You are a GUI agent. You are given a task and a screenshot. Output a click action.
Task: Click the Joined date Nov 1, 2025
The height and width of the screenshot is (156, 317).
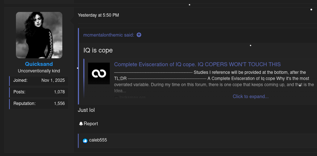[53, 80]
